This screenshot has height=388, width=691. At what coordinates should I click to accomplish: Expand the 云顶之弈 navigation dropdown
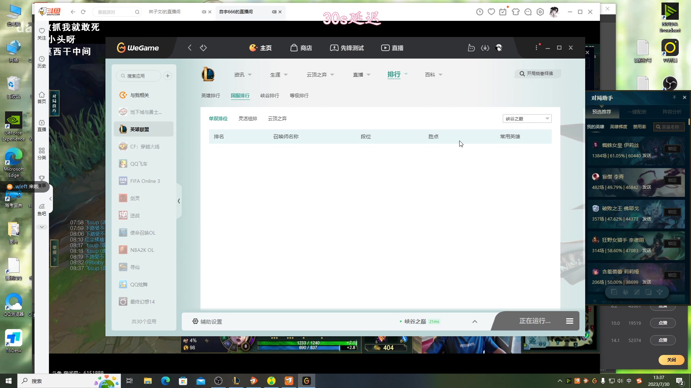(320, 74)
